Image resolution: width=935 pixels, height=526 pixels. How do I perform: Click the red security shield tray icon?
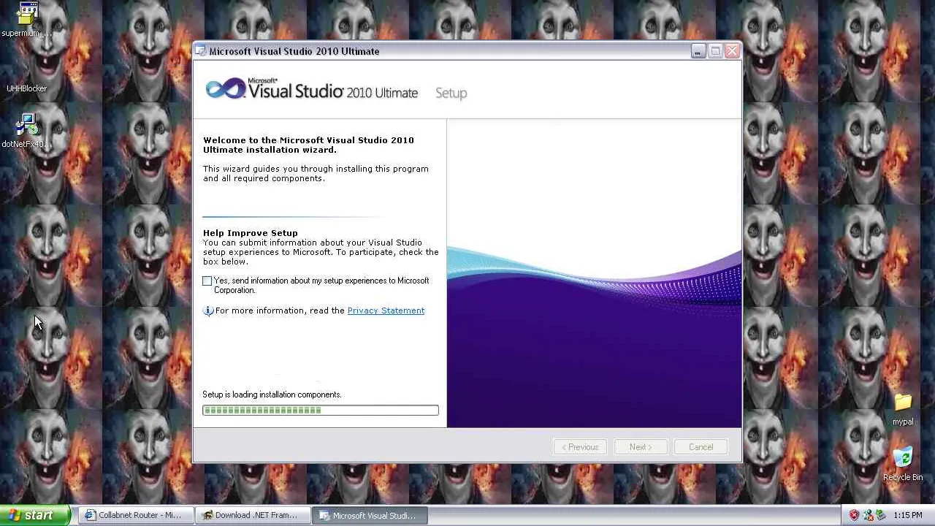tap(854, 515)
